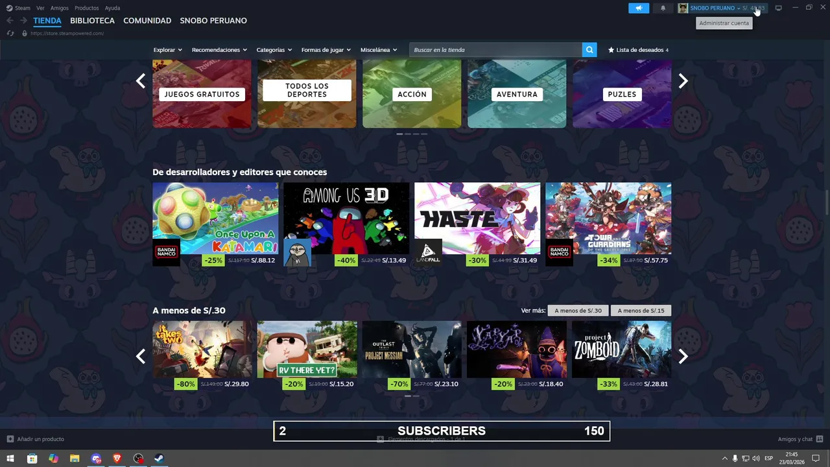Reload the store page
This screenshot has width=830, height=467.
tap(10, 33)
